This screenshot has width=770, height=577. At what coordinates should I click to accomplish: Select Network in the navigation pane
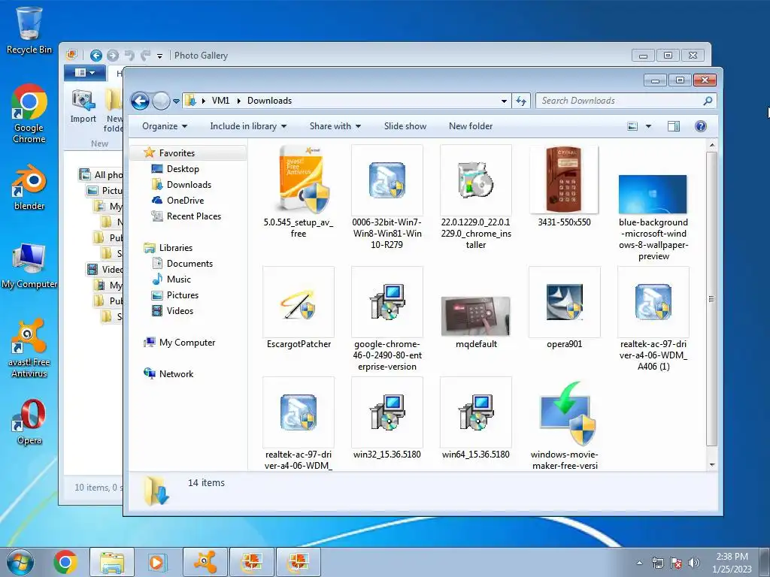pos(168,374)
